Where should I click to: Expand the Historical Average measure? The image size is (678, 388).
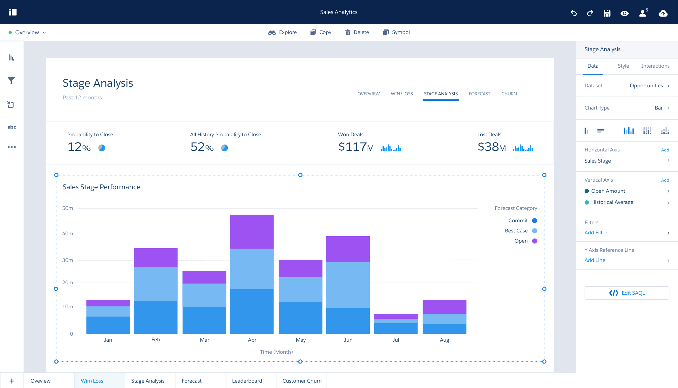pyautogui.click(x=627, y=202)
